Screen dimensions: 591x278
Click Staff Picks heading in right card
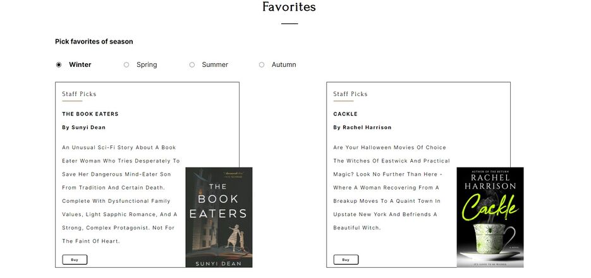point(350,94)
